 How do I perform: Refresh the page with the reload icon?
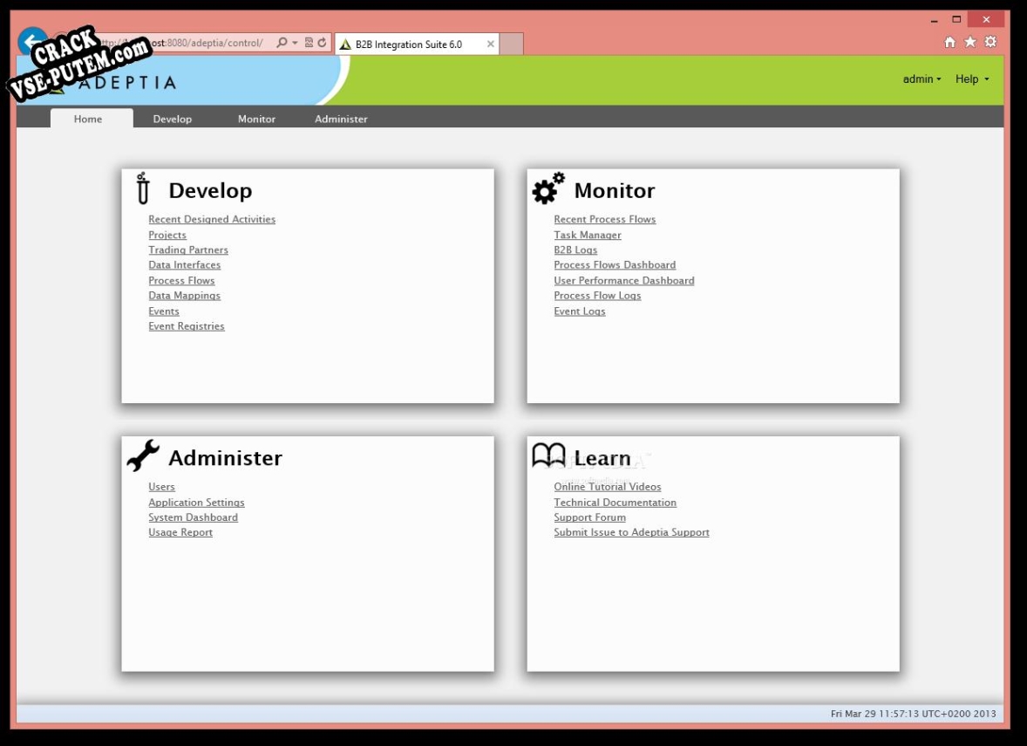323,41
